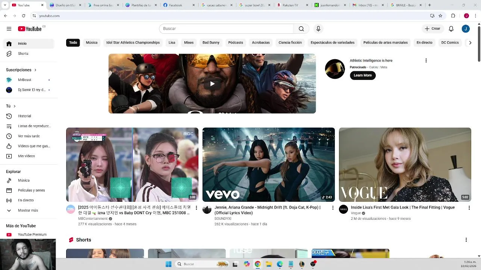Open options for Midnight Drift video
The height and width of the screenshot is (270, 481).
(x=333, y=207)
